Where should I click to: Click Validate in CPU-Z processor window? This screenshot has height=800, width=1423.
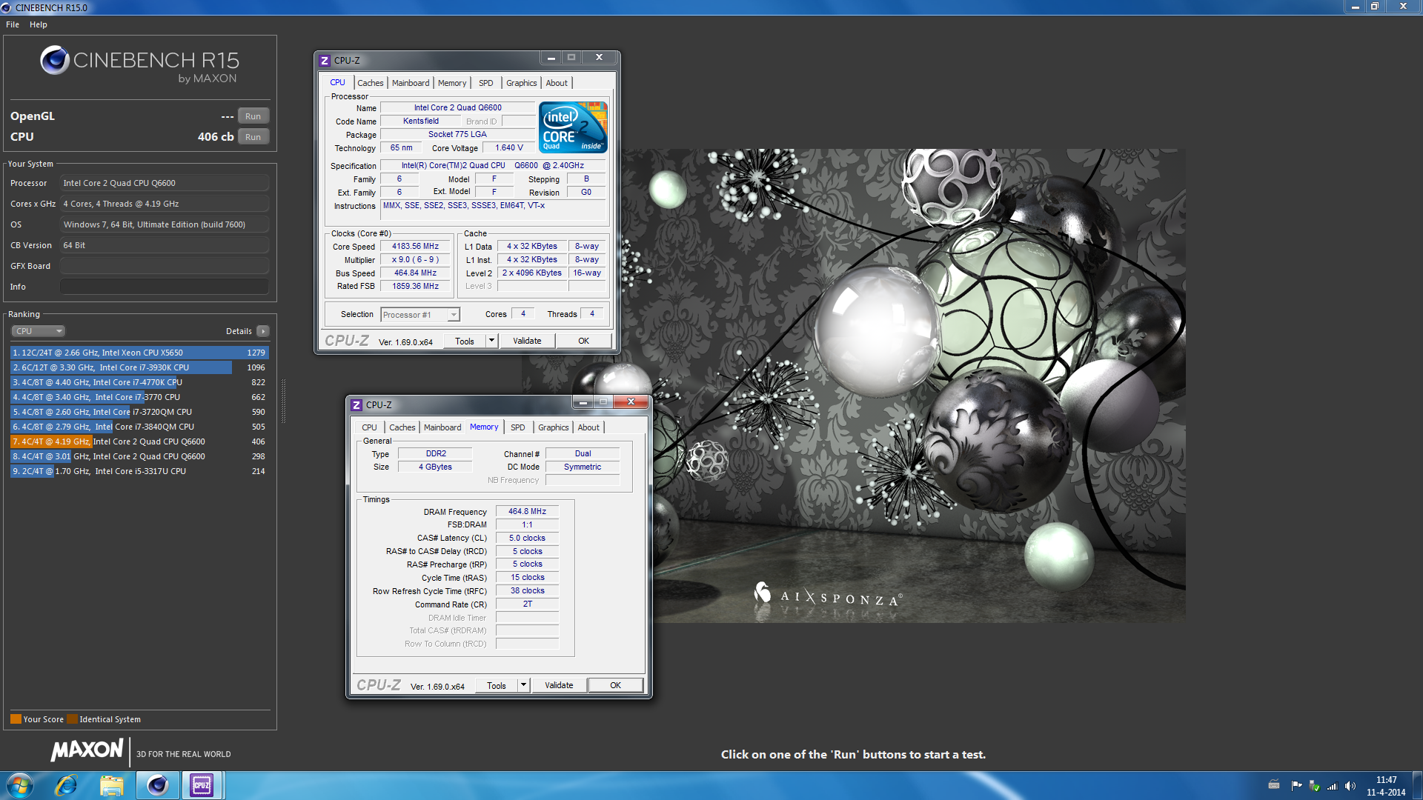[527, 341]
